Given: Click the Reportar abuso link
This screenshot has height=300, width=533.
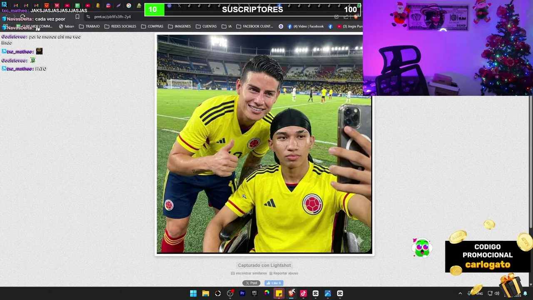Looking at the screenshot, I should [284, 273].
